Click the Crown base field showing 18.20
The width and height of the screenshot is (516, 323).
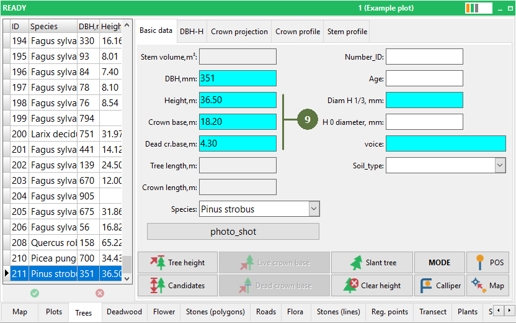[x=238, y=122]
